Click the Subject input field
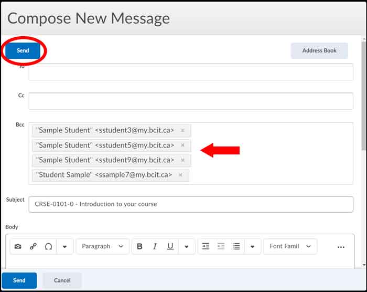 191,204
